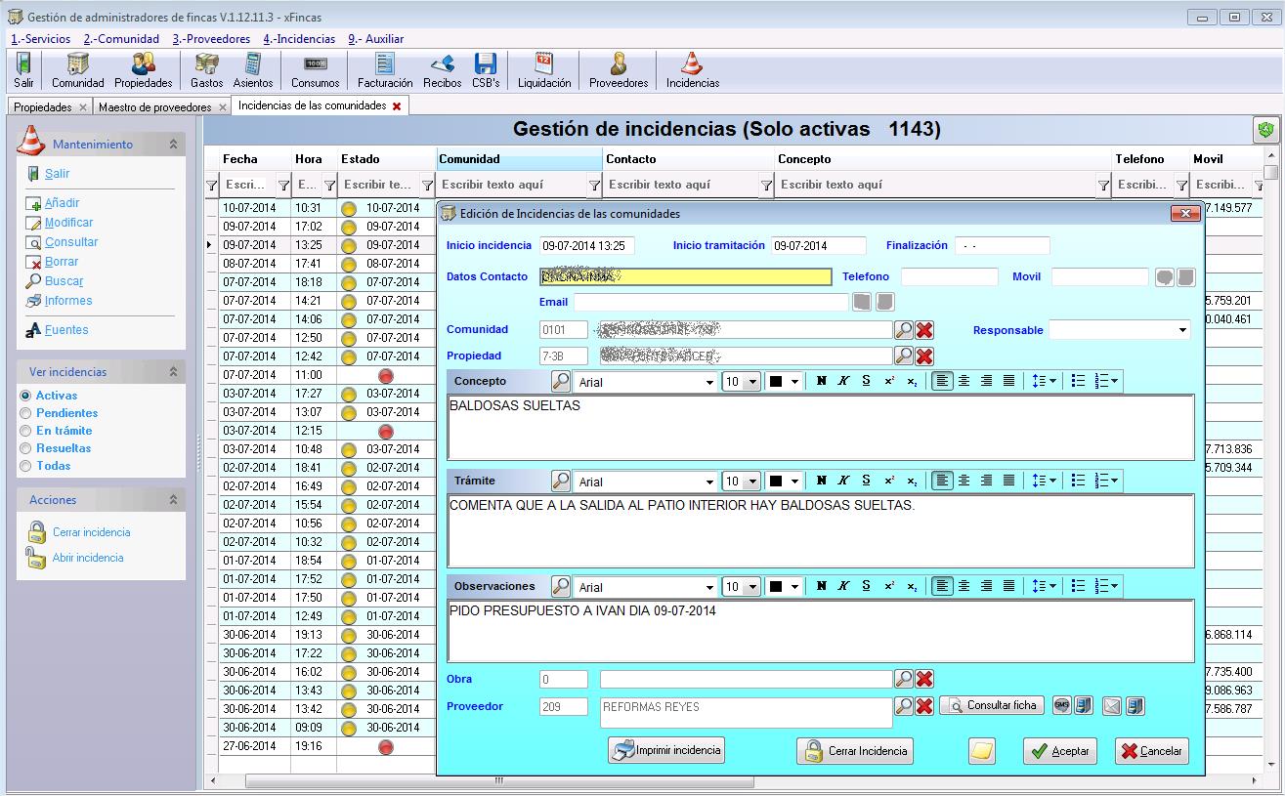The image size is (1285, 796).
Task: Clear Proveedor field with red X
Action: (924, 705)
